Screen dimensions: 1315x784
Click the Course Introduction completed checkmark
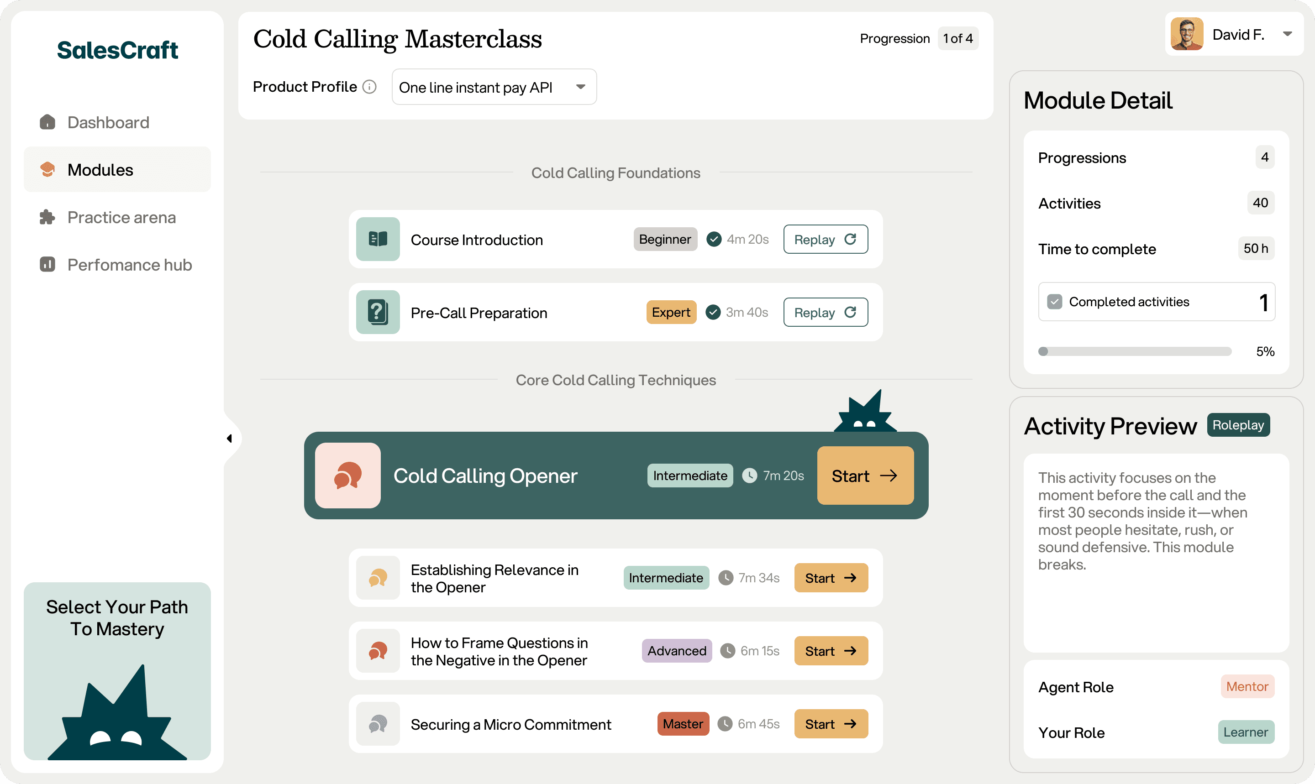[714, 239]
